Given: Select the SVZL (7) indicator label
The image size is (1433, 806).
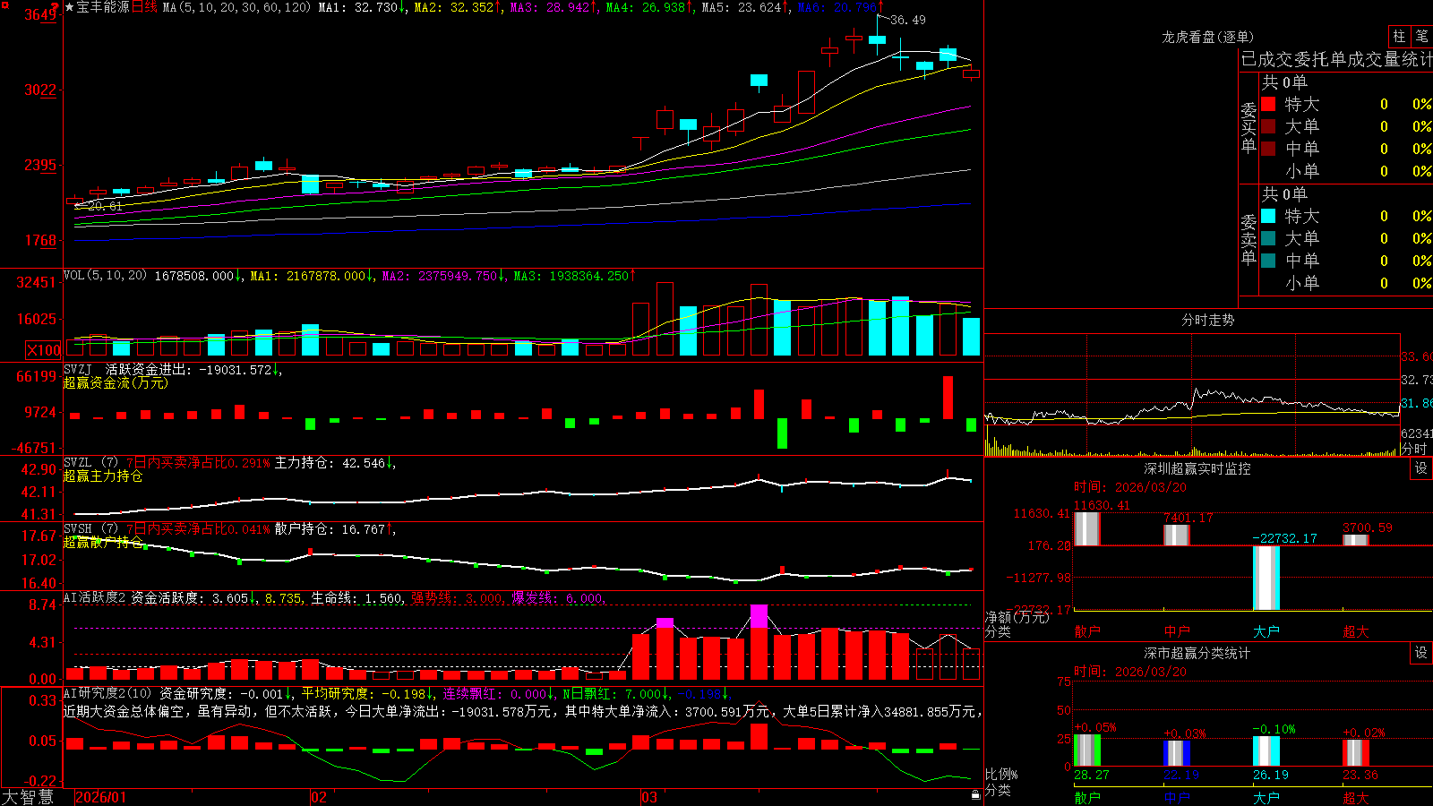Looking at the screenshot, I should tap(90, 463).
